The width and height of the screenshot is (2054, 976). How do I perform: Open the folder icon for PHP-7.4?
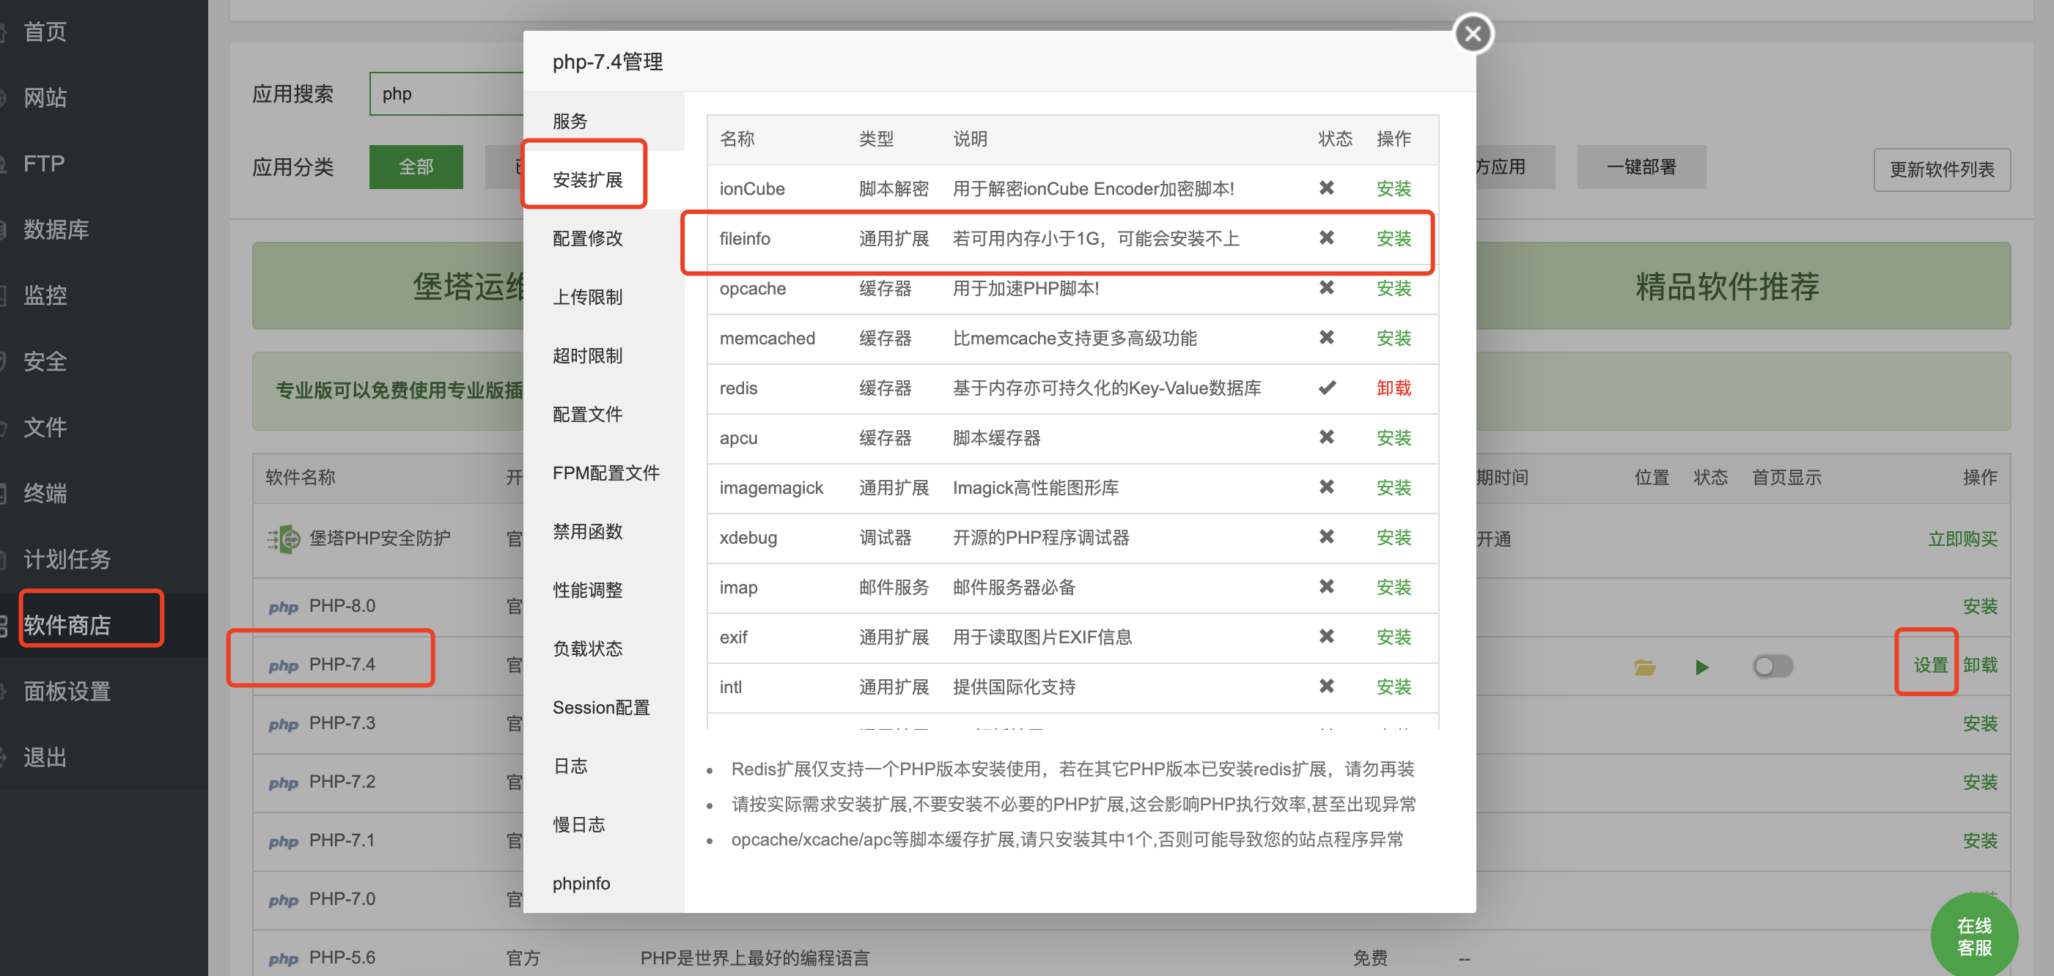click(1644, 666)
